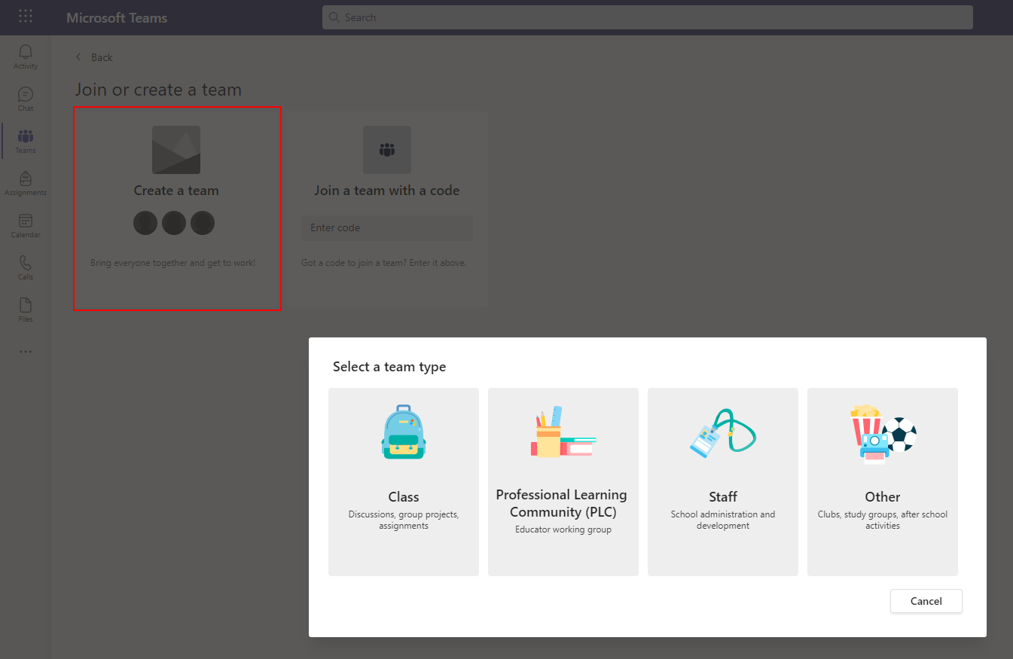Click the last member avatar under Create a team
1013x659 pixels.
pos(203,223)
